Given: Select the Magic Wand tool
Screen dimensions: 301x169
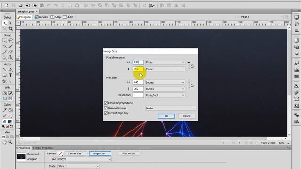Looking at the screenshot, I should [5, 46].
